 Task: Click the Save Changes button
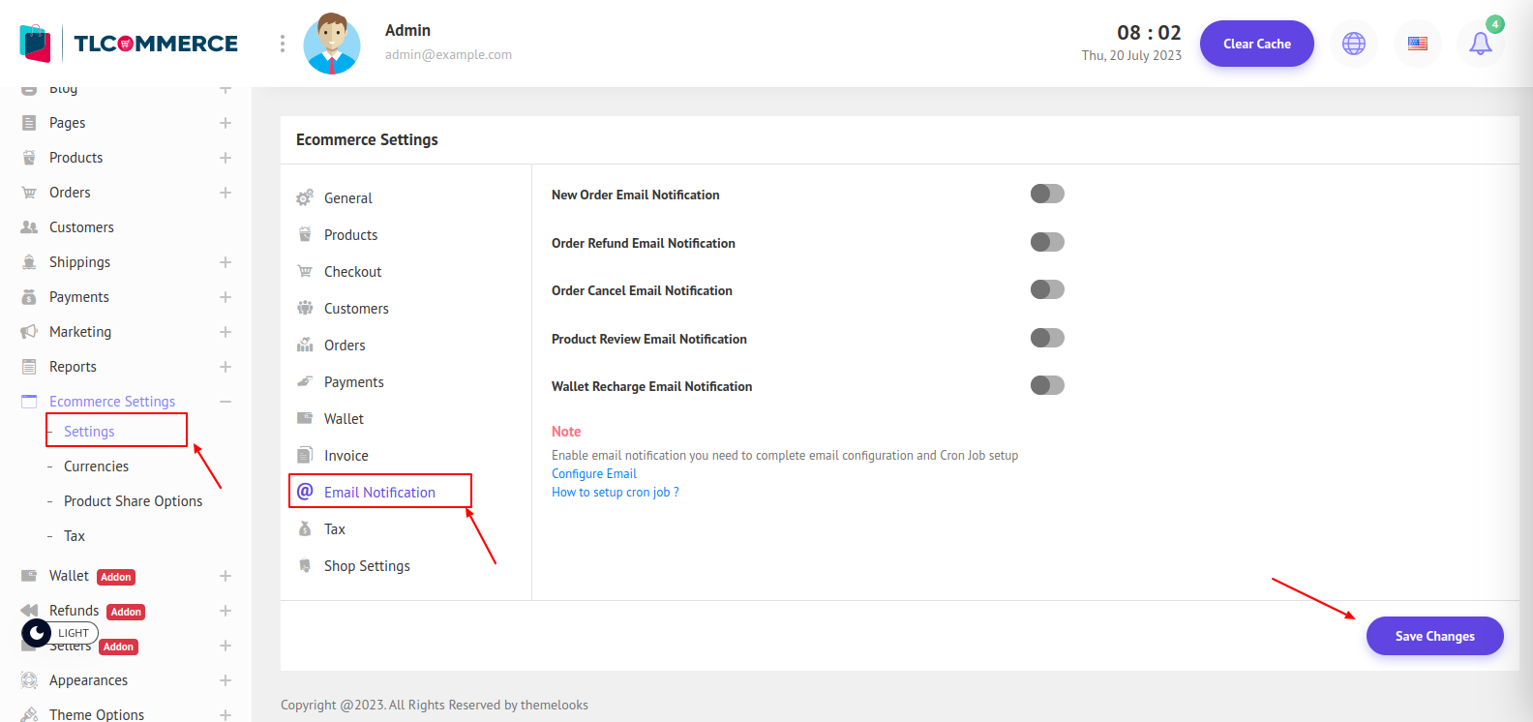[x=1434, y=636]
